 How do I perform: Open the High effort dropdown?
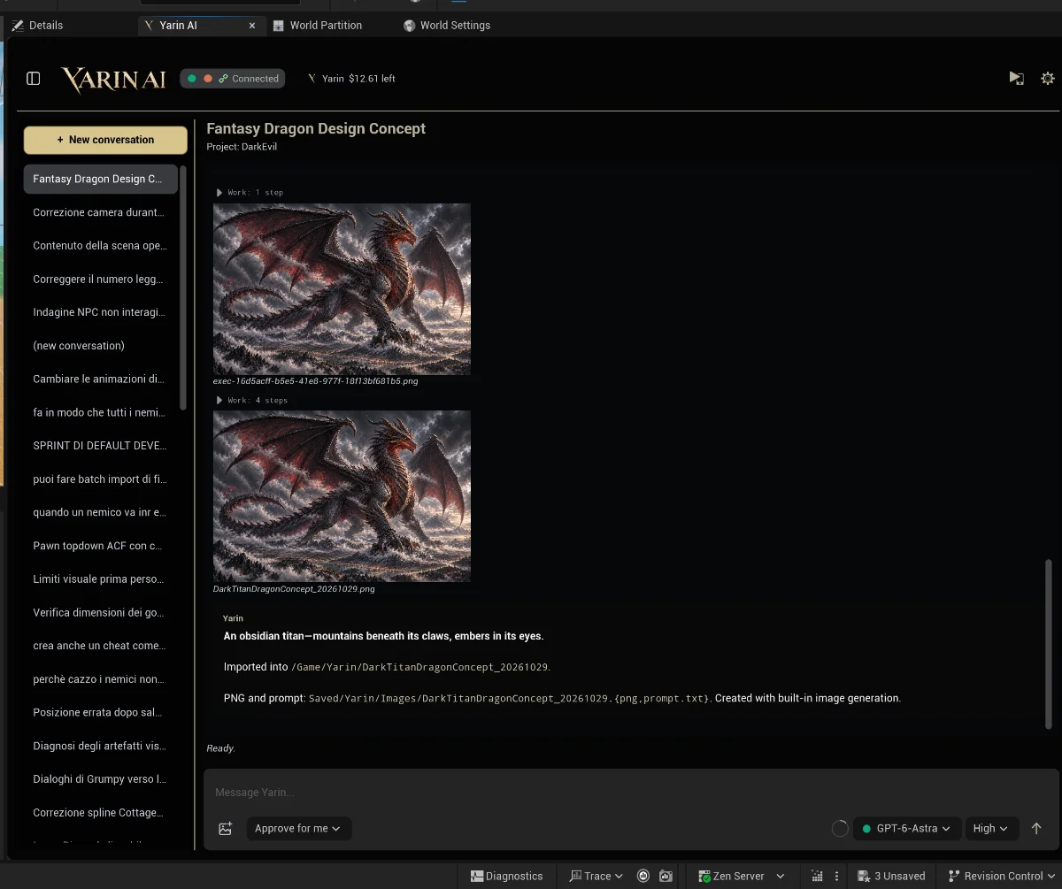tap(990, 829)
